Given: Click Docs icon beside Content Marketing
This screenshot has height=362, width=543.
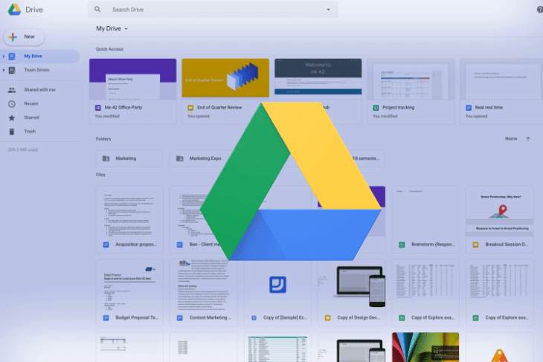Looking at the screenshot, I should click(x=180, y=318).
